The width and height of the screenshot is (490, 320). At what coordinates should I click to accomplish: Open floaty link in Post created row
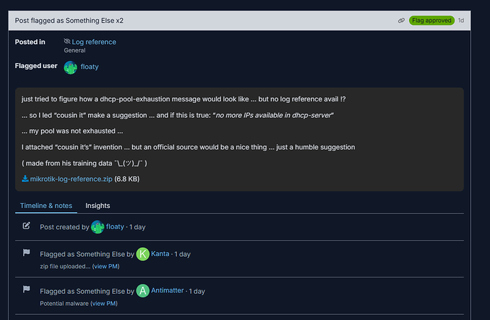click(115, 226)
